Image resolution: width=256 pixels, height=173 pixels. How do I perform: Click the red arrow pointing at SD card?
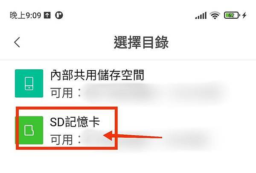133,136
